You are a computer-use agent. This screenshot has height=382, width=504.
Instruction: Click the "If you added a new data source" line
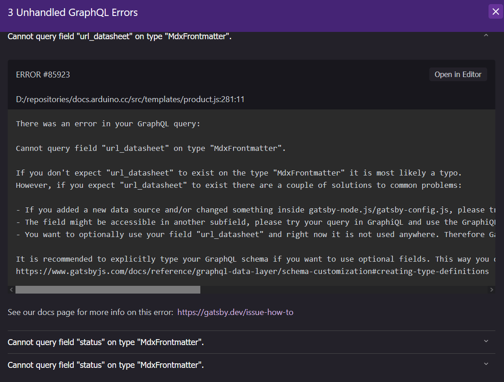click(x=255, y=210)
